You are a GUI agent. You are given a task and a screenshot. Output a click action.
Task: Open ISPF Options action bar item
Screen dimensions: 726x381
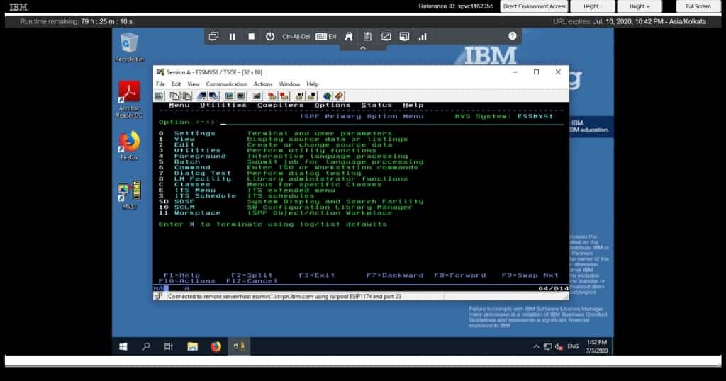coord(333,106)
